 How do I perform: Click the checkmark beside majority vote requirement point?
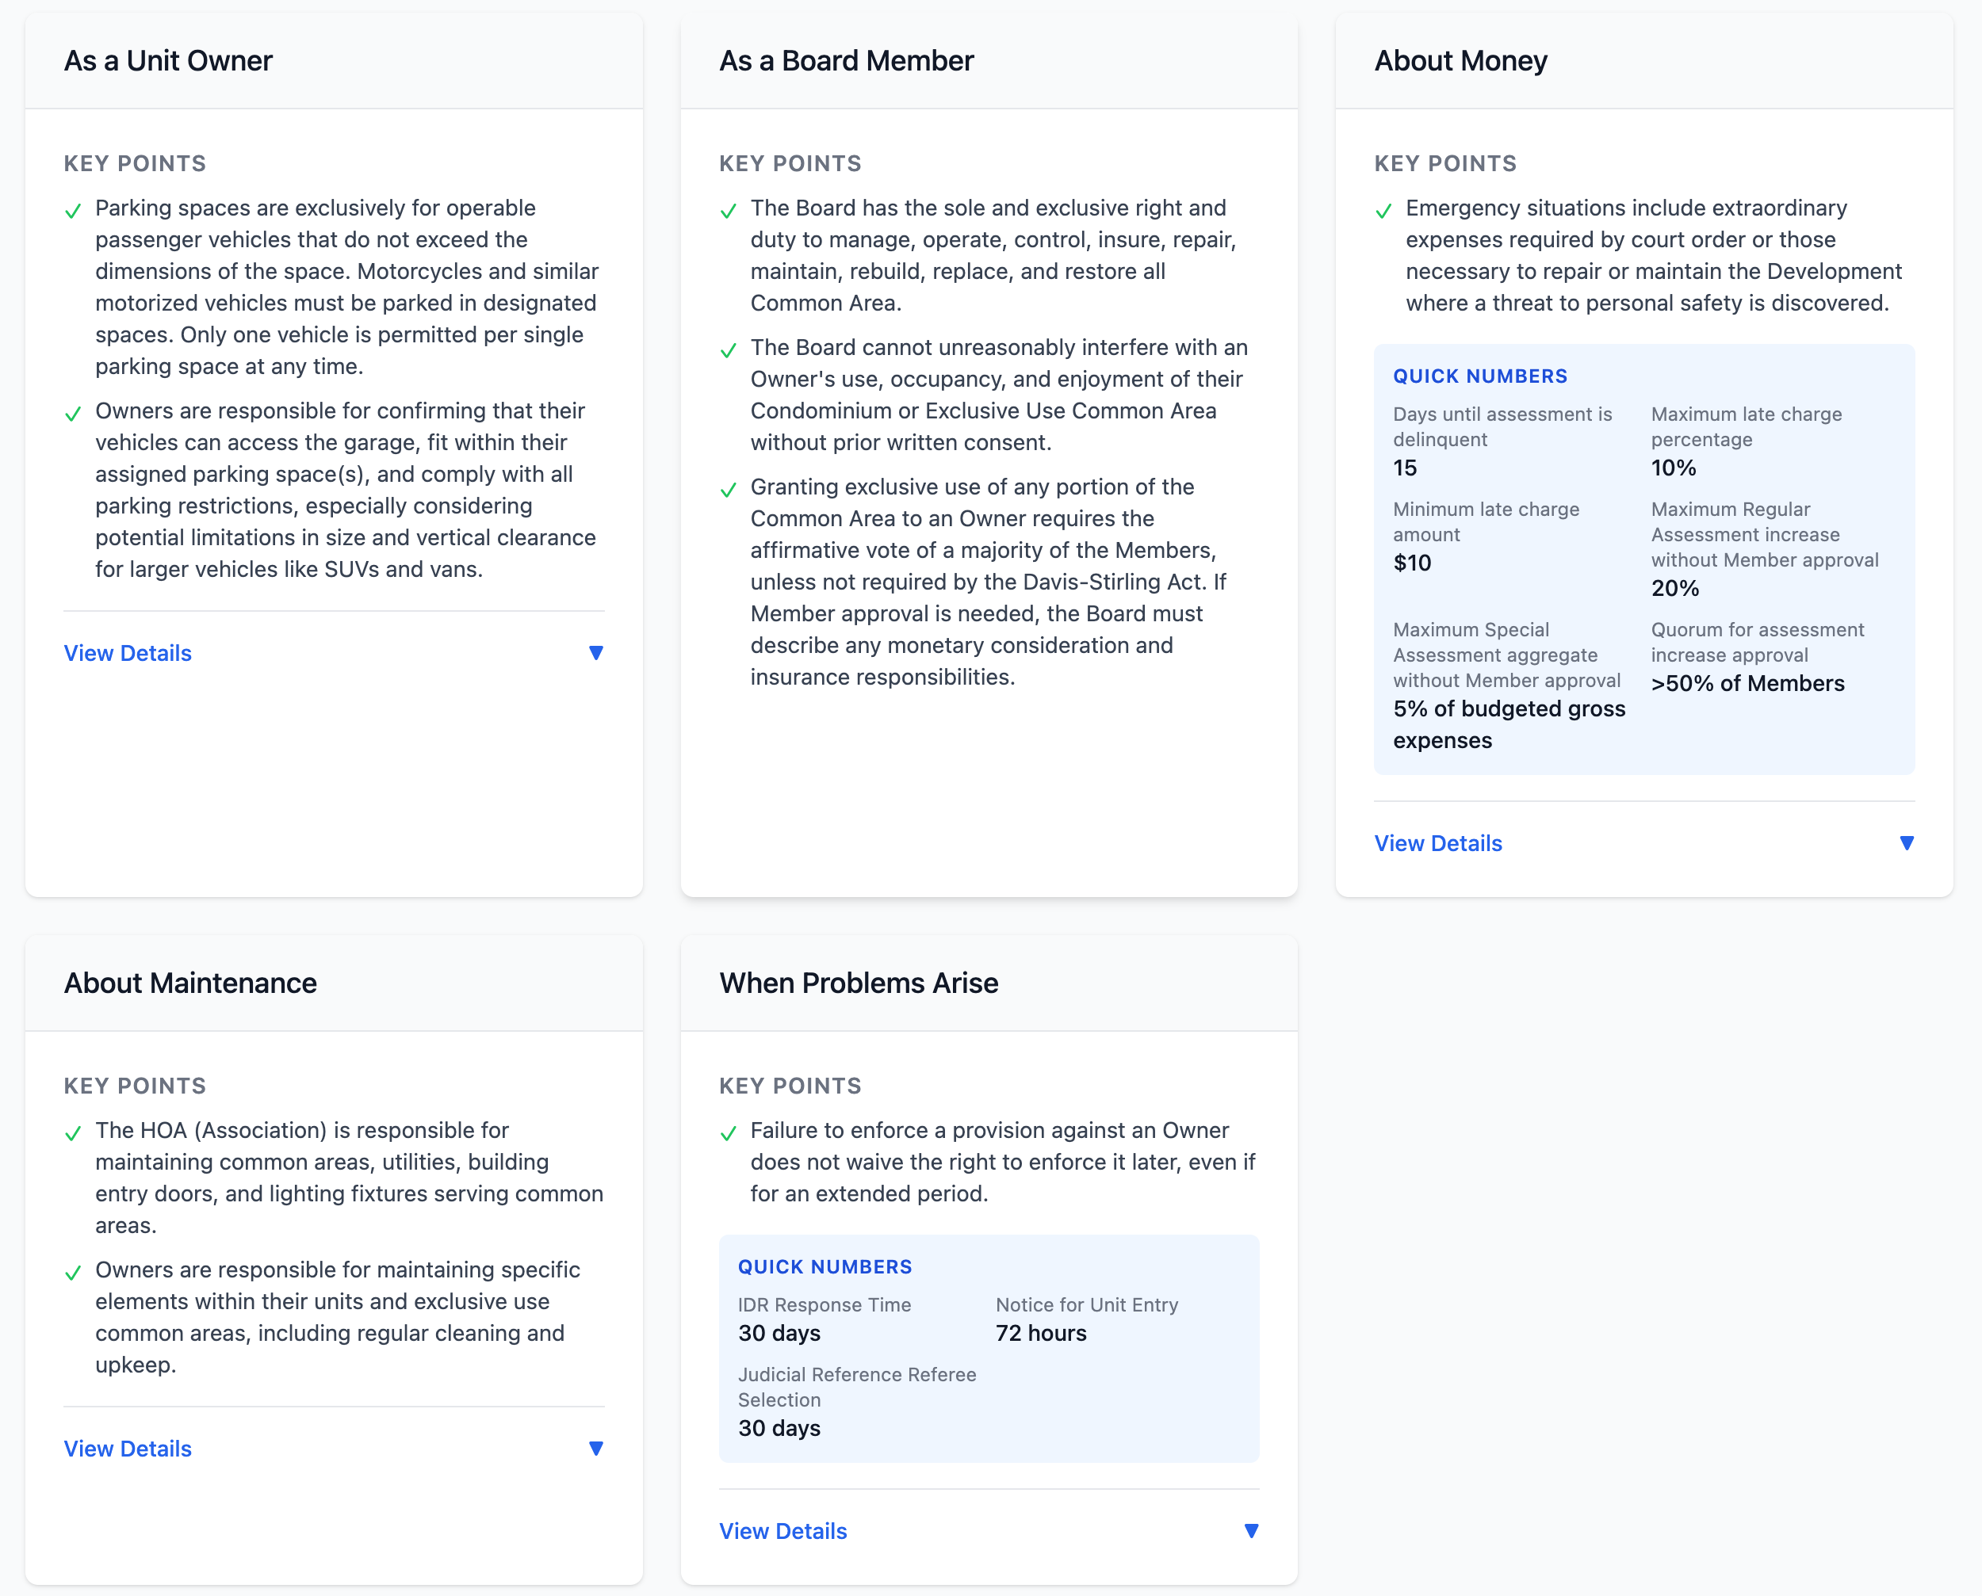click(730, 490)
